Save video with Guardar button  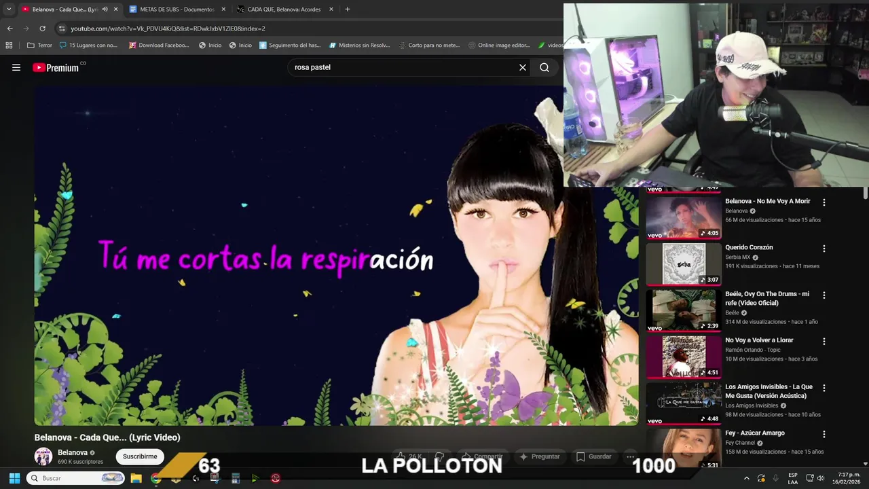pyautogui.click(x=594, y=456)
